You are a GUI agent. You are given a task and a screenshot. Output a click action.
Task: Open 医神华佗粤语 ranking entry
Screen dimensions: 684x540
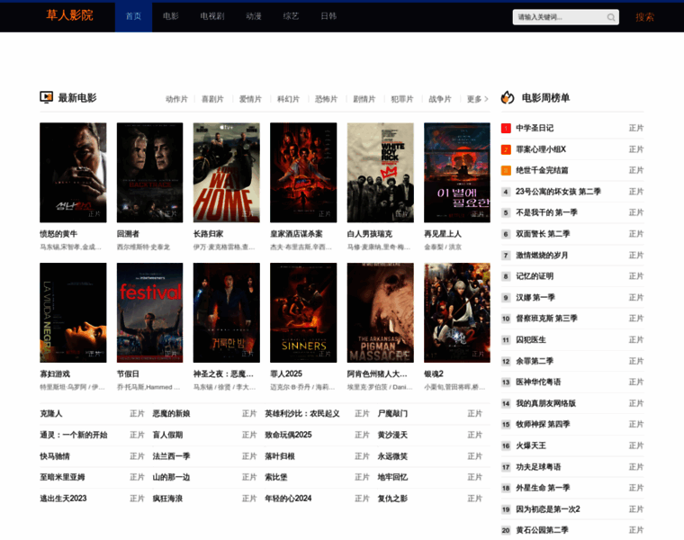(x=538, y=382)
